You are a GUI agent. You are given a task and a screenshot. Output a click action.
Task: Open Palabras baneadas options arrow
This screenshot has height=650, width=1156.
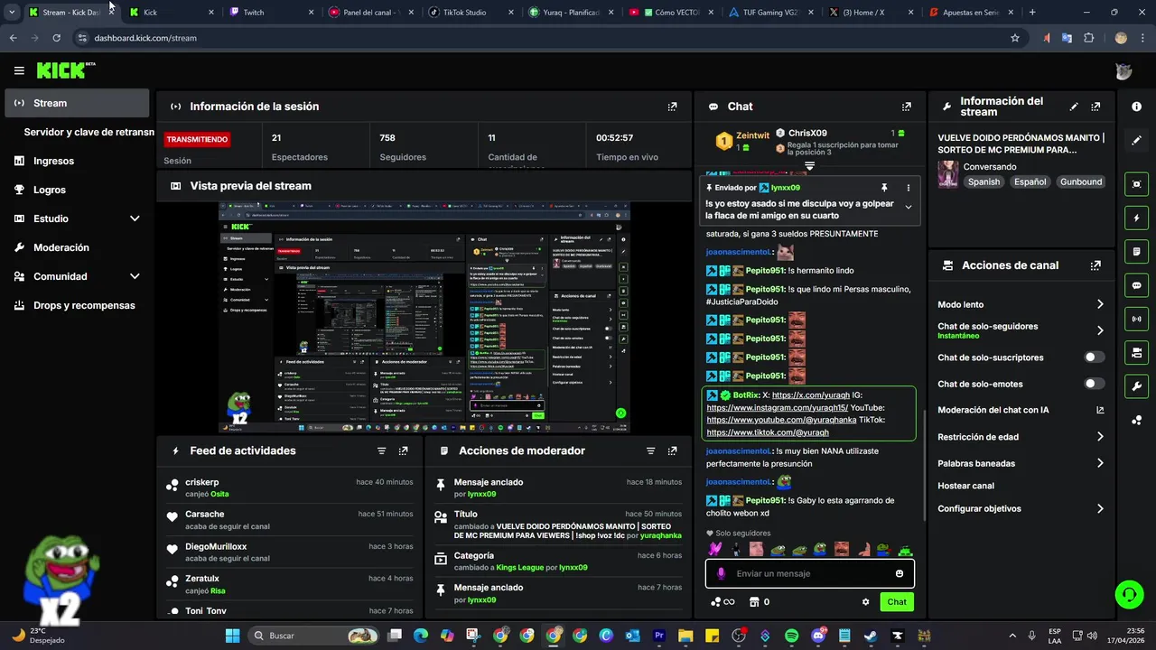tap(1100, 463)
